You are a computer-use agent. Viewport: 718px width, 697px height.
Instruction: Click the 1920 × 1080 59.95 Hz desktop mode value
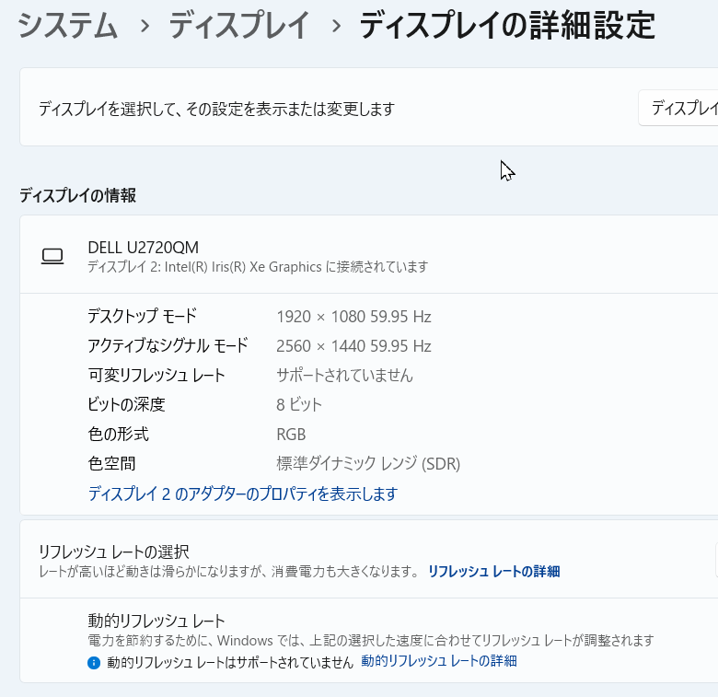coord(353,317)
